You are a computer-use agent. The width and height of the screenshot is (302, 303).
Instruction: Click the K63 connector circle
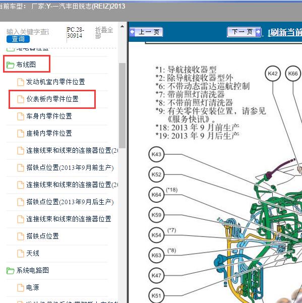(156, 255)
